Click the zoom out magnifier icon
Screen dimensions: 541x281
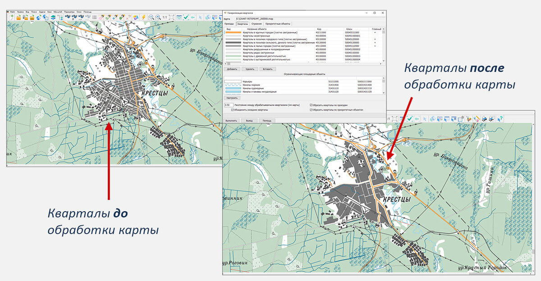click(151, 17)
